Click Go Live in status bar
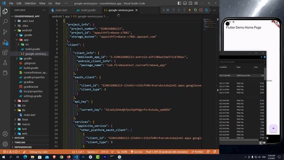This screenshot has height=160, width=284. point(137,152)
